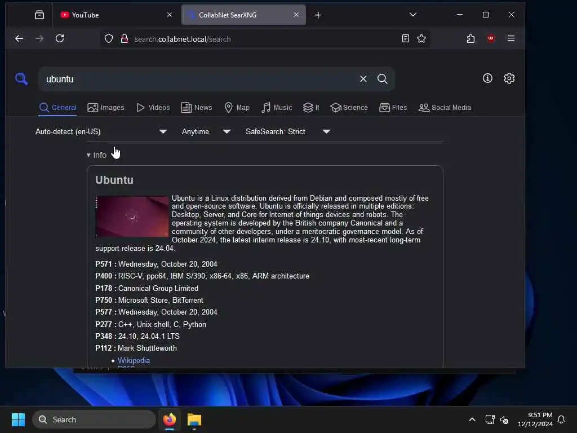
Task: Reload the current page
Action: coord(60,38)
